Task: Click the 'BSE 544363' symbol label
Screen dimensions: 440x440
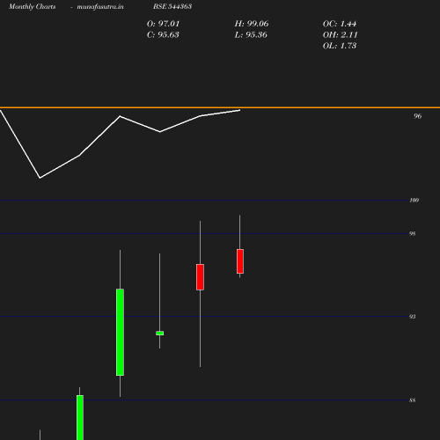Action: coord(172,6)
